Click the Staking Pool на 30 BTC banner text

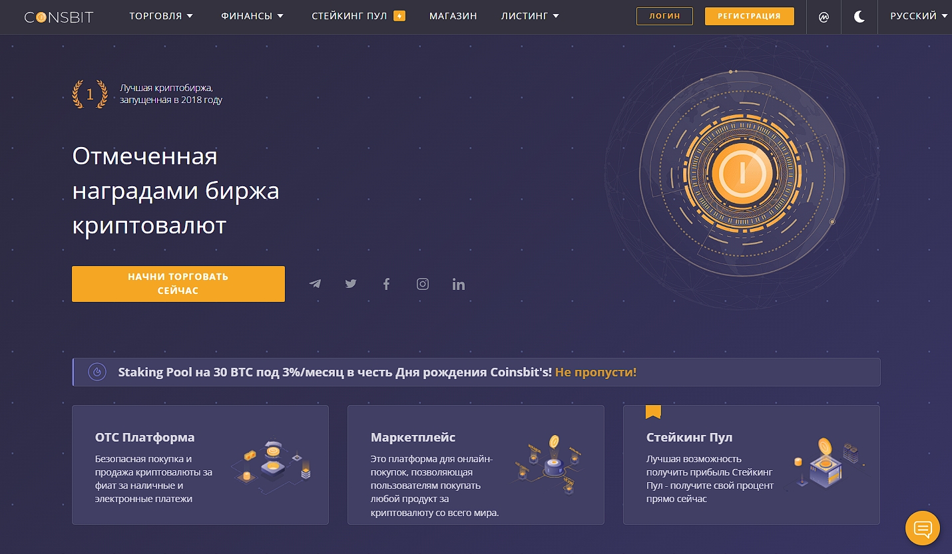335,372
